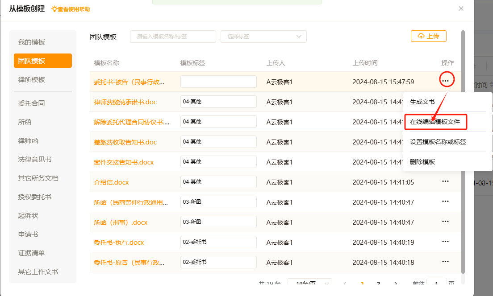The width and height of the screenshot is (493, 296).
Task: Click the template name search input field
Action: tap(173, 37)
